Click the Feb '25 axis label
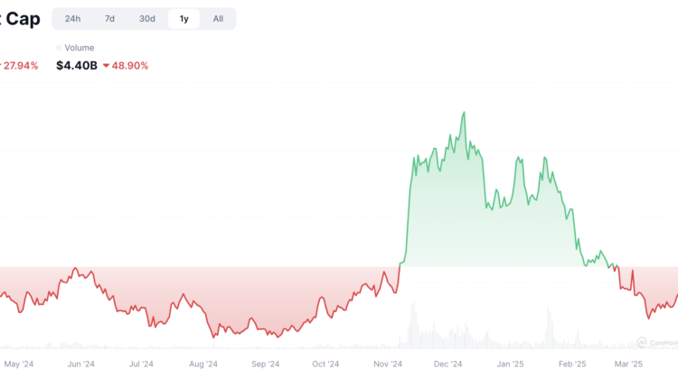This screenshot has width=678, height=388. [x=572, y=365]
